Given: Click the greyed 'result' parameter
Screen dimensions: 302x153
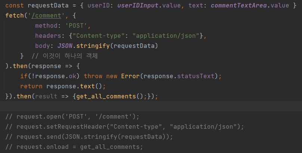Looking at the screenshot, I should click(46, 97).
